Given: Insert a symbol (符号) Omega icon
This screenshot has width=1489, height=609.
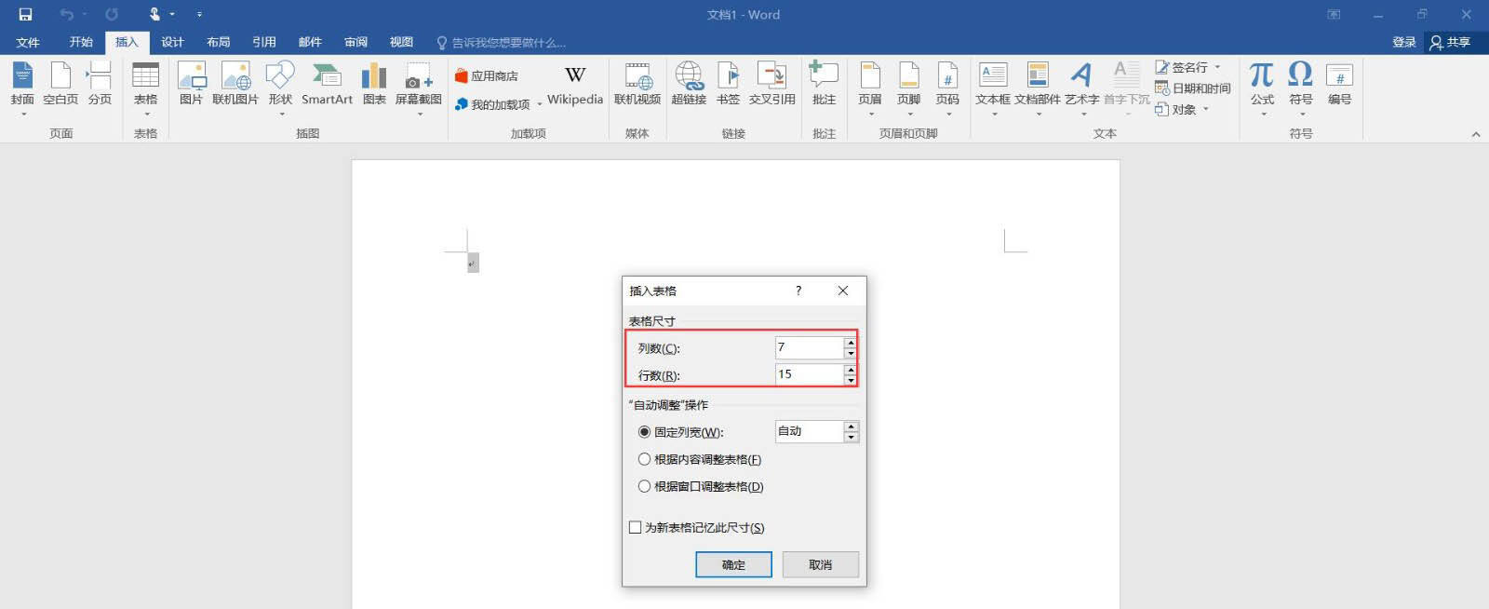Looking at the screenshot, I should pos(1300,74).
